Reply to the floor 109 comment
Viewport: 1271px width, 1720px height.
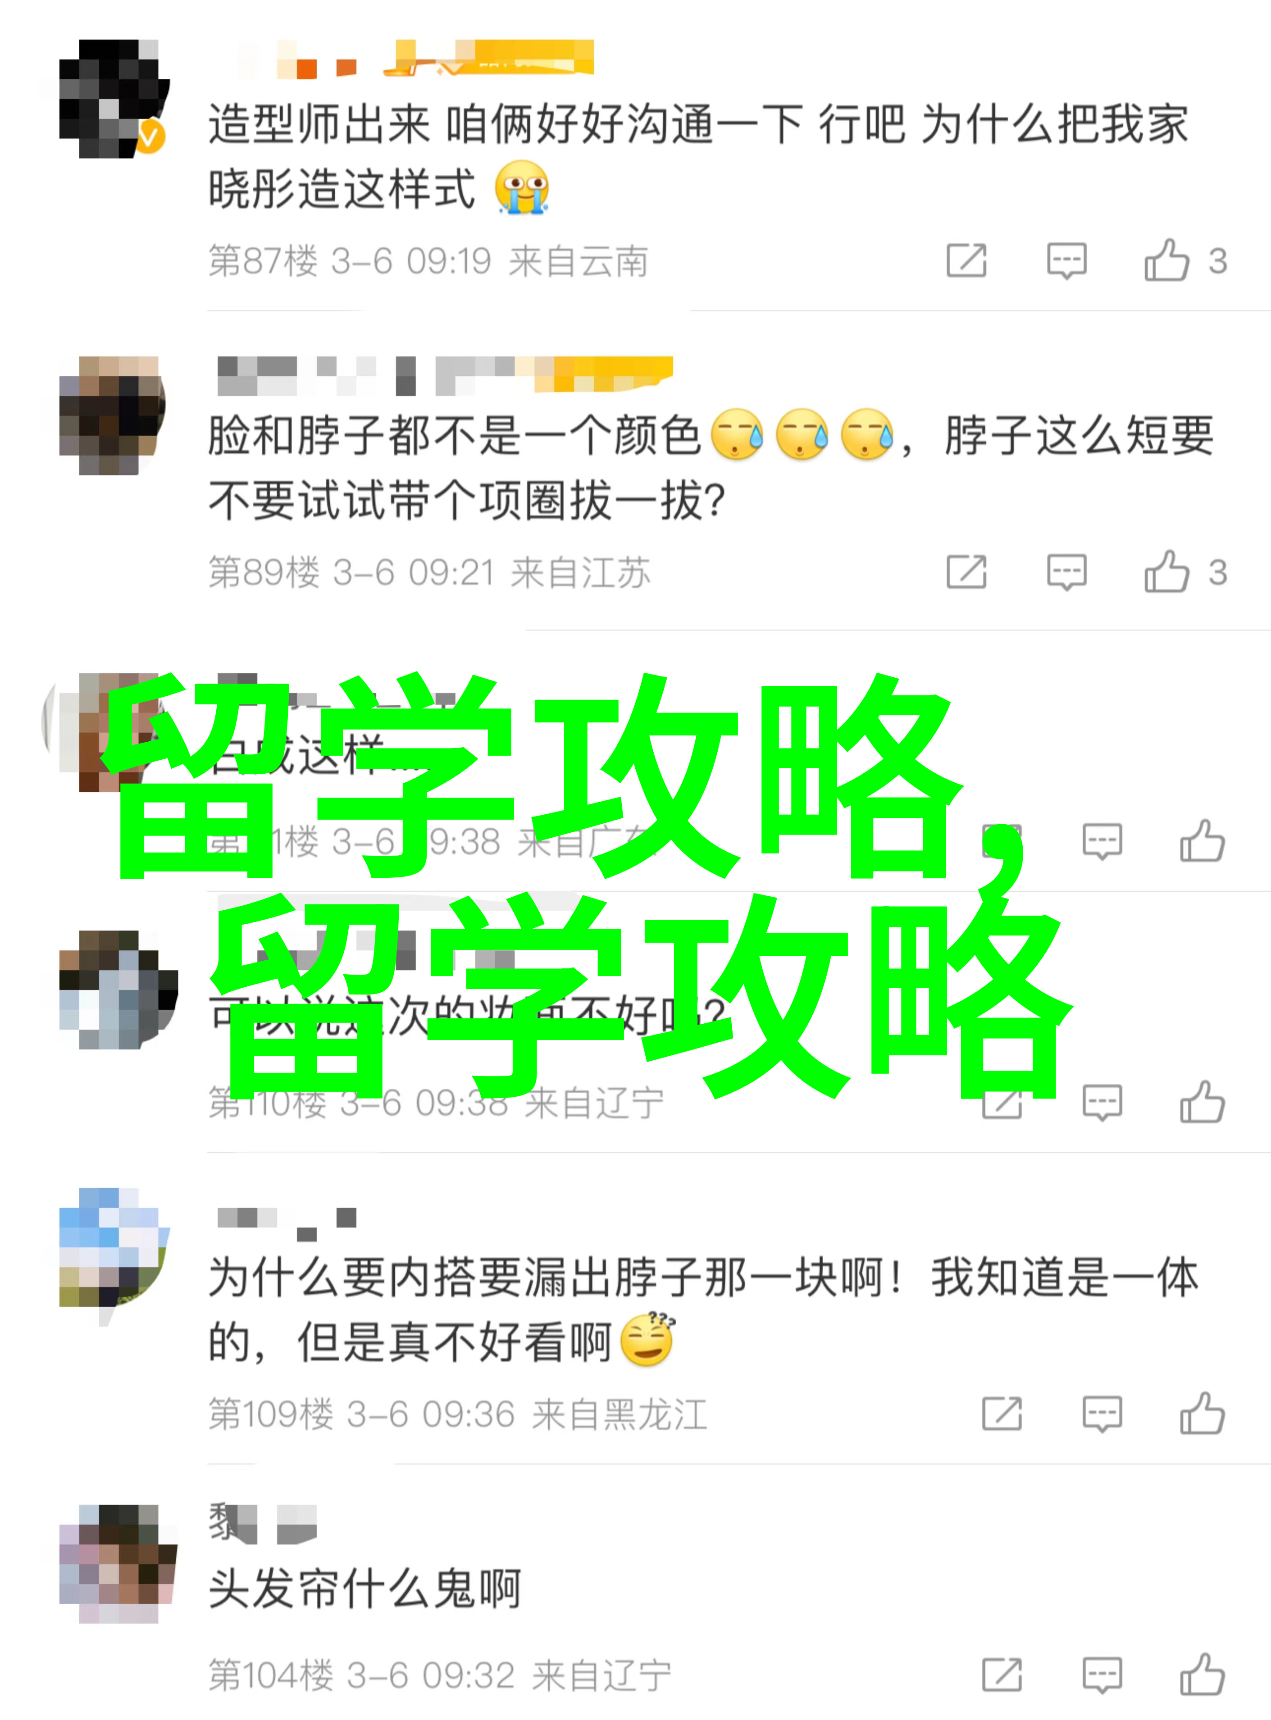pyautogui.click(x=1102, y=1414)
